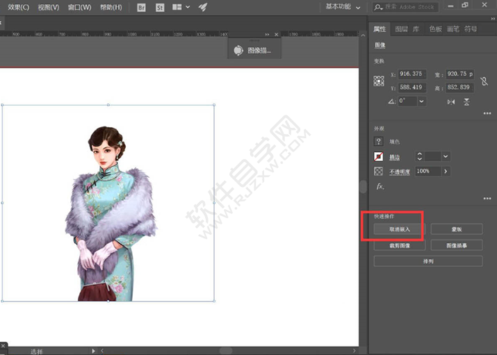Open the 效果(C) menu

[18, 8]
